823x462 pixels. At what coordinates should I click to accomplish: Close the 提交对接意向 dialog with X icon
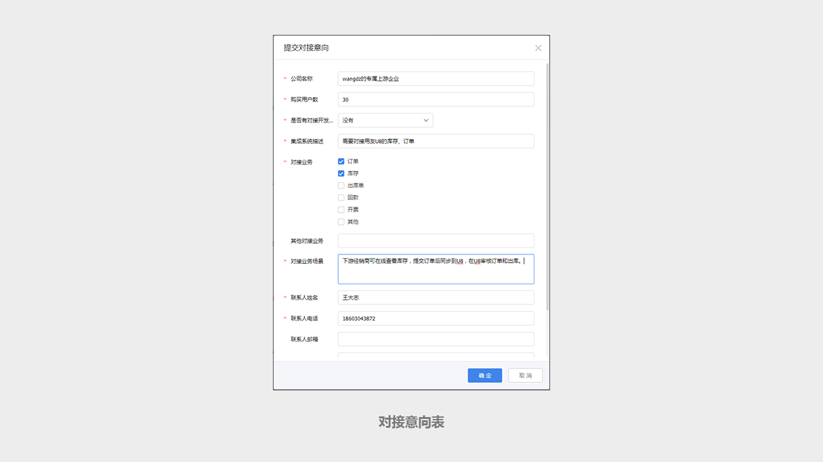tap(538, 48)
